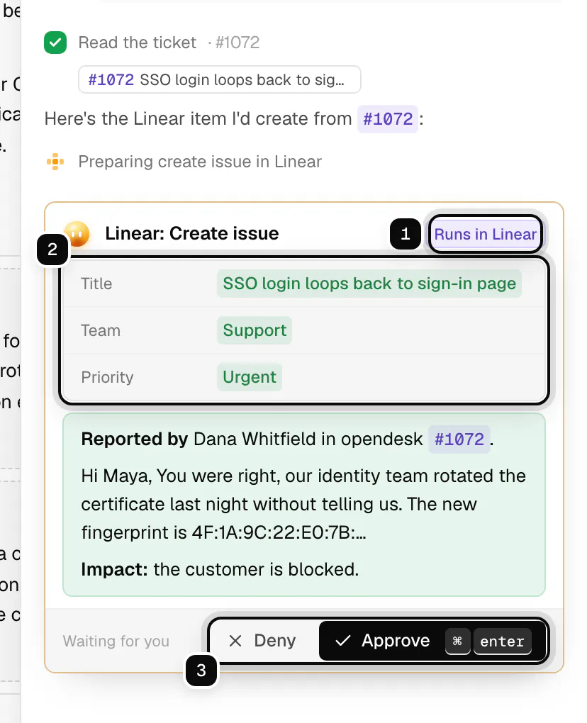This screenshot has height=723, width=587.
Task: Select the SSO login loops title value
Action: click(x=369, y=284)
